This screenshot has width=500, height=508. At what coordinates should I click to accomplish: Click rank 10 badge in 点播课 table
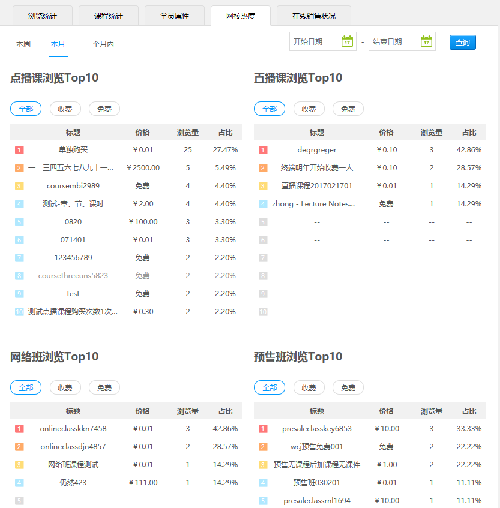19,312
